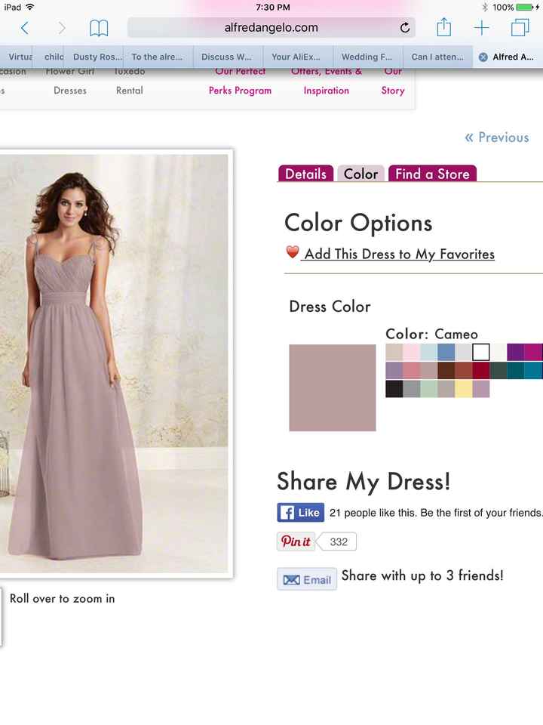Switch to the Details tab

point(305,173)
